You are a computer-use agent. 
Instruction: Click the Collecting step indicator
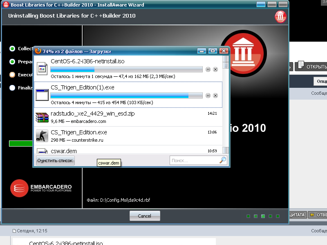click(x=12, y=49)
